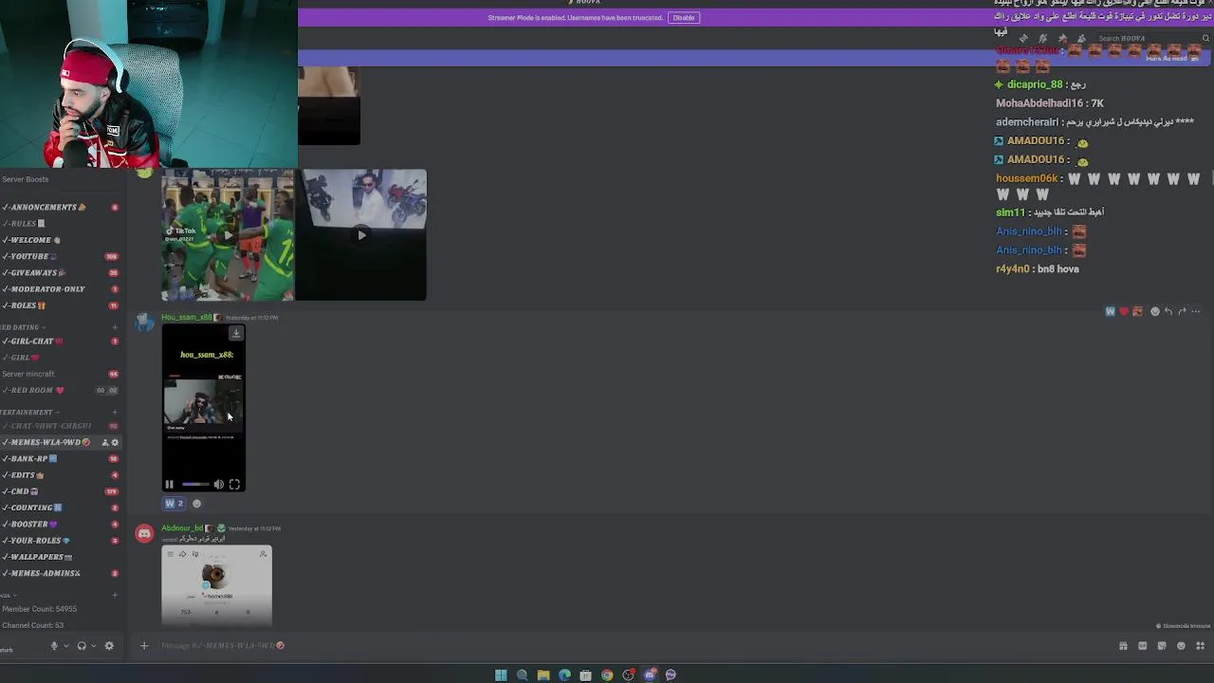Screen dimensions: 1214x683
Task: Open audio output options arrow
Action: click(x=93, y=646)
